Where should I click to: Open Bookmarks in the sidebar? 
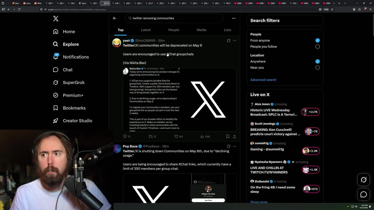[69, 108]
